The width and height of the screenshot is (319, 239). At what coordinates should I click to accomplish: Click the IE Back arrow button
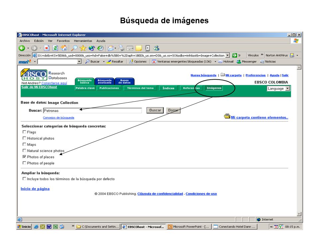click(x=22, y=48)
